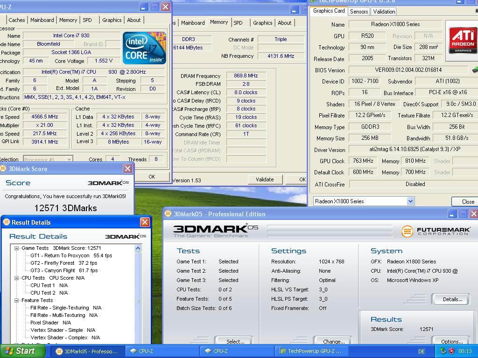The height and width of the screenshot is (358, 478).
Task: Open the SPD tab in front CPU-Z
Action: (x=87, y=20)
